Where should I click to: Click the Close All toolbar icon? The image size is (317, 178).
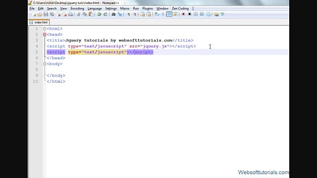pyautogui.click(x=64, y=14)
